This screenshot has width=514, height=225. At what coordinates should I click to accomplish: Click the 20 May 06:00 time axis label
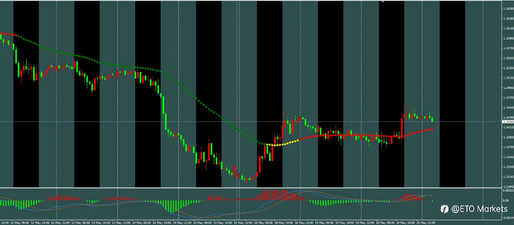tap(386, 223)
